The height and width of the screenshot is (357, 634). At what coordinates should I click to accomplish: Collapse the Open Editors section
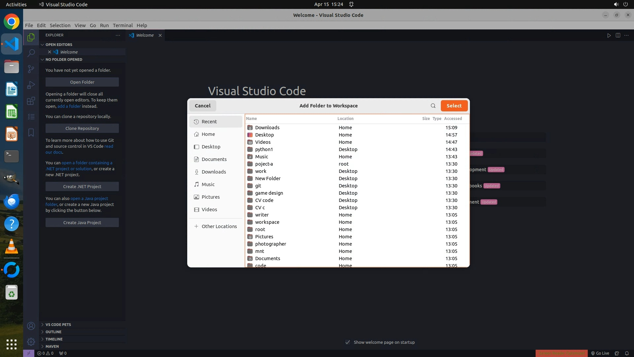tap(59, 45)
